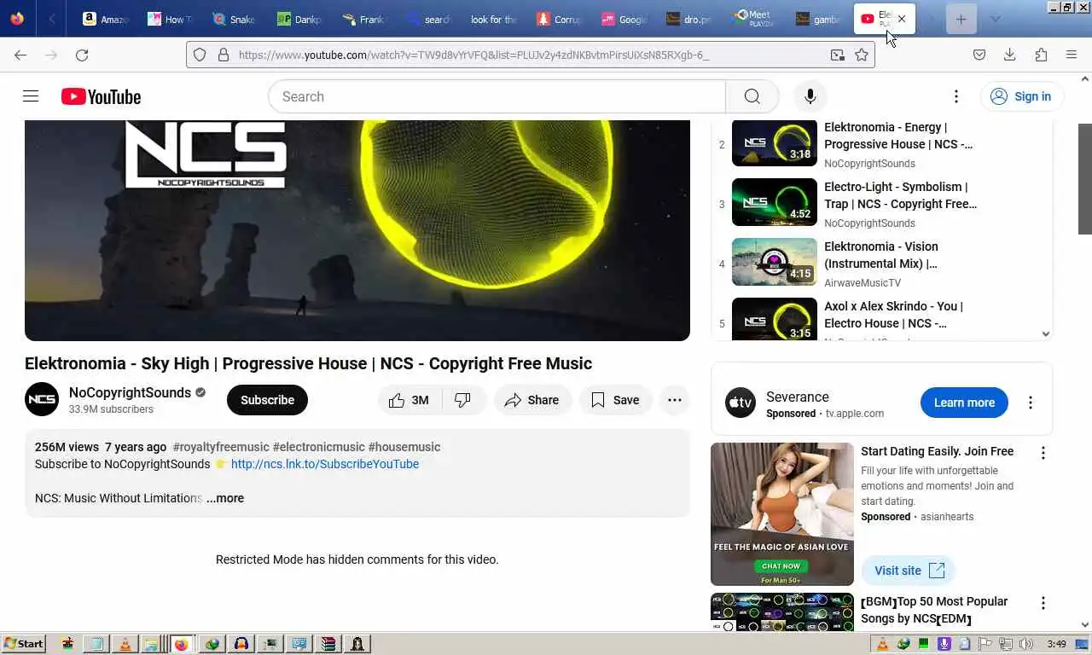Click the magnifier search button

coord(752,96)
